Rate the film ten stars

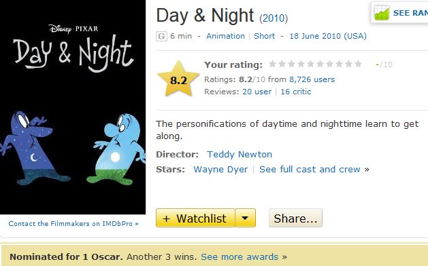(x=359, y=64)
